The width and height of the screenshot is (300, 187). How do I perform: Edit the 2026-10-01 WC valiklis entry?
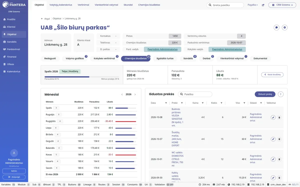point(273,159)
